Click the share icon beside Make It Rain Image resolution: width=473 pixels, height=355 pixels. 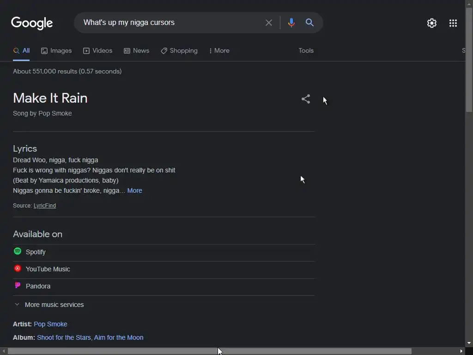tap(306, 99)
